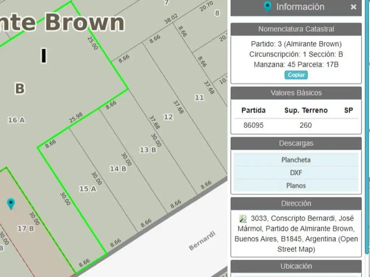Screen dimensions: 370x277
Task: Click the pin icon beside Información title
Action: [x=267, y=7]
